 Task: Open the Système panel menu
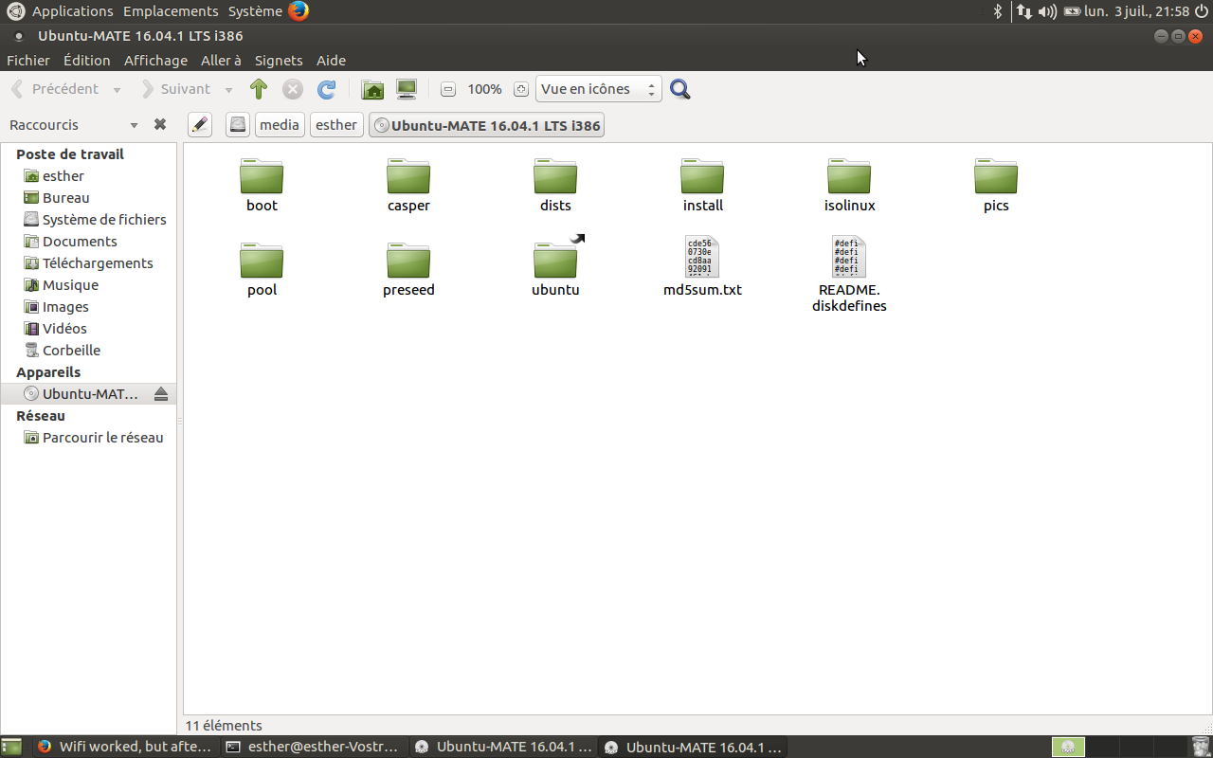tap(255, 11)
